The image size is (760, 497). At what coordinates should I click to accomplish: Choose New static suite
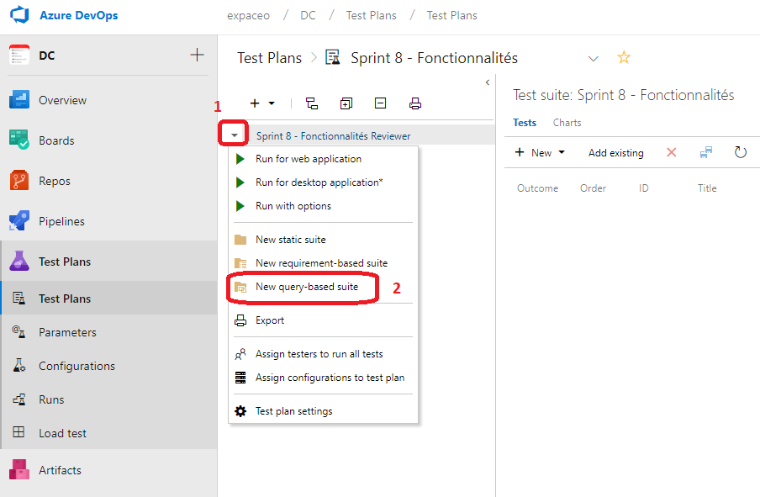tap(324, 240)
